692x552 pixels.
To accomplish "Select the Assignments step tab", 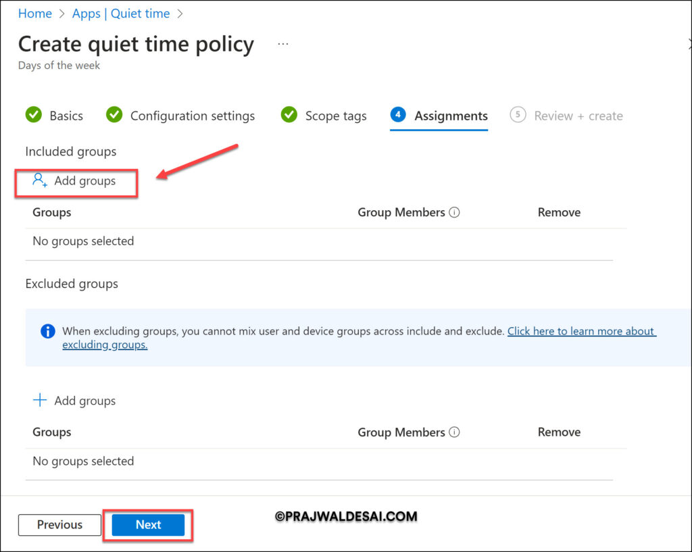I will pyautogui.click(x=439, y=115).
